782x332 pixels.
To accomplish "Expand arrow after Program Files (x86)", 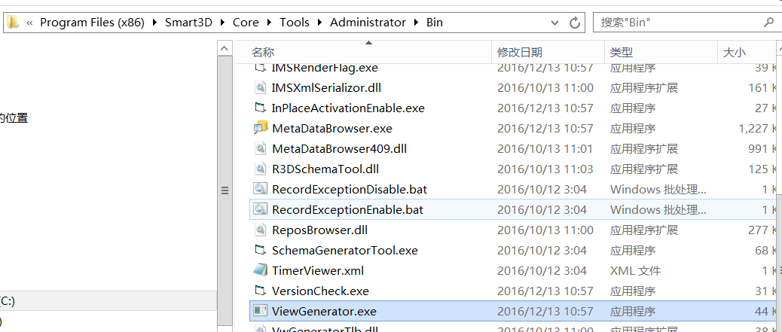I will click(x=154, y=23).
